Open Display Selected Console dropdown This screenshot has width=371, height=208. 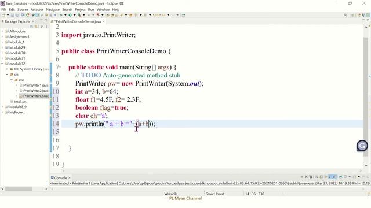[350, 177]
